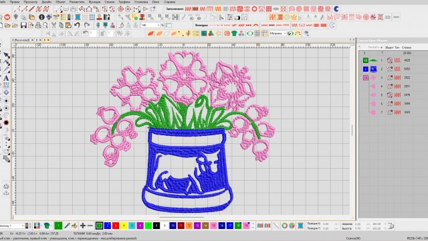Toggle the grid display icon

257,33
